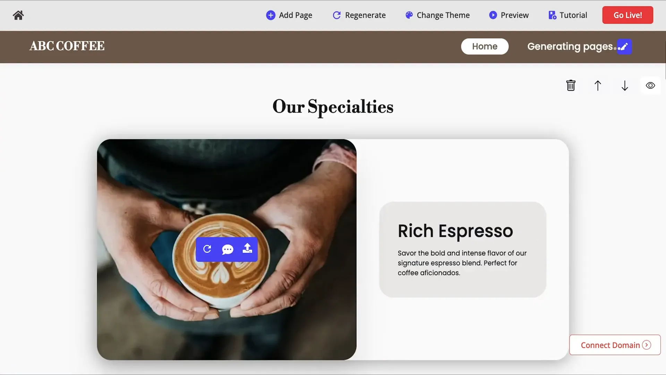The height and width of the screenshot is (375, 666).
Task: Click the Add Page icon
Action: (271, 15)
